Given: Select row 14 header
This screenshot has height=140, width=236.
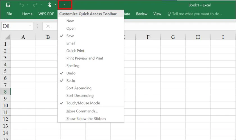Looking at the screenshot, I should [x=5, y=133].
